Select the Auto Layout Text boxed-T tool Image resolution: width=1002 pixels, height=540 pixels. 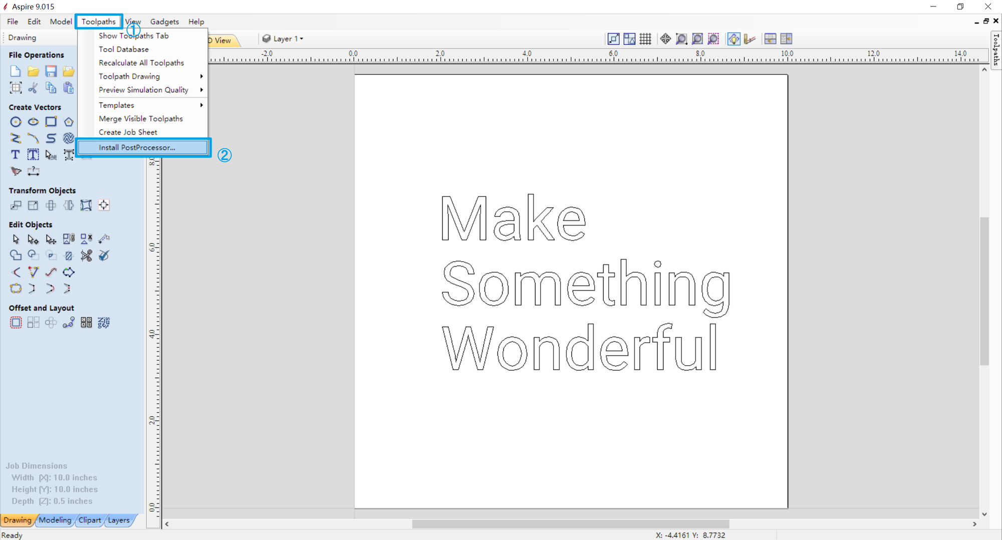point(33,155)
